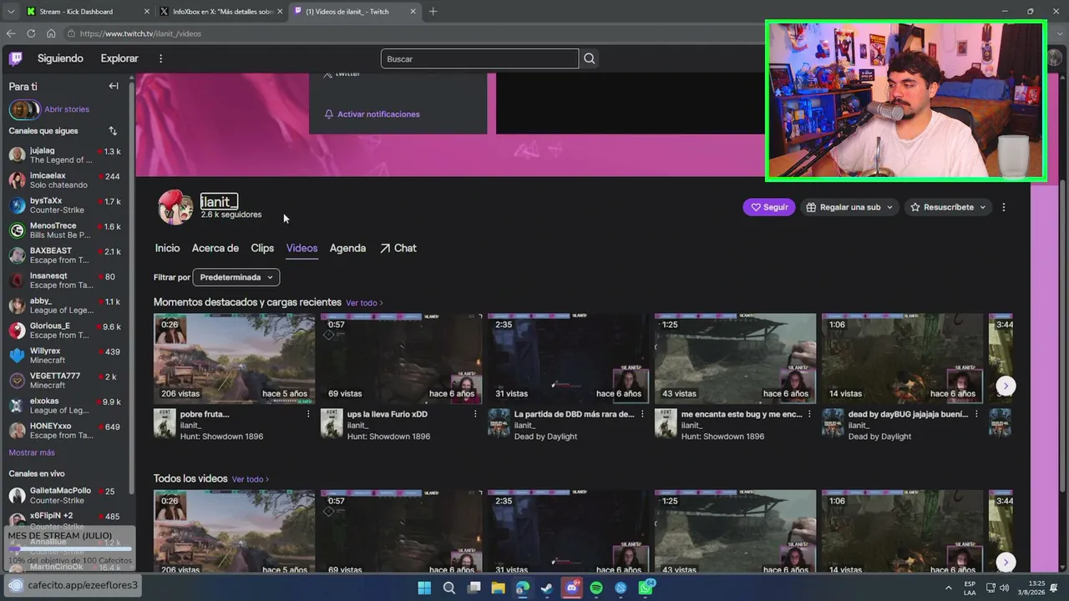This screenshot has width=1069, height=601.
Task: Go to the Siguiendo page
Action: pyautogui.click(x=60, y=58)
